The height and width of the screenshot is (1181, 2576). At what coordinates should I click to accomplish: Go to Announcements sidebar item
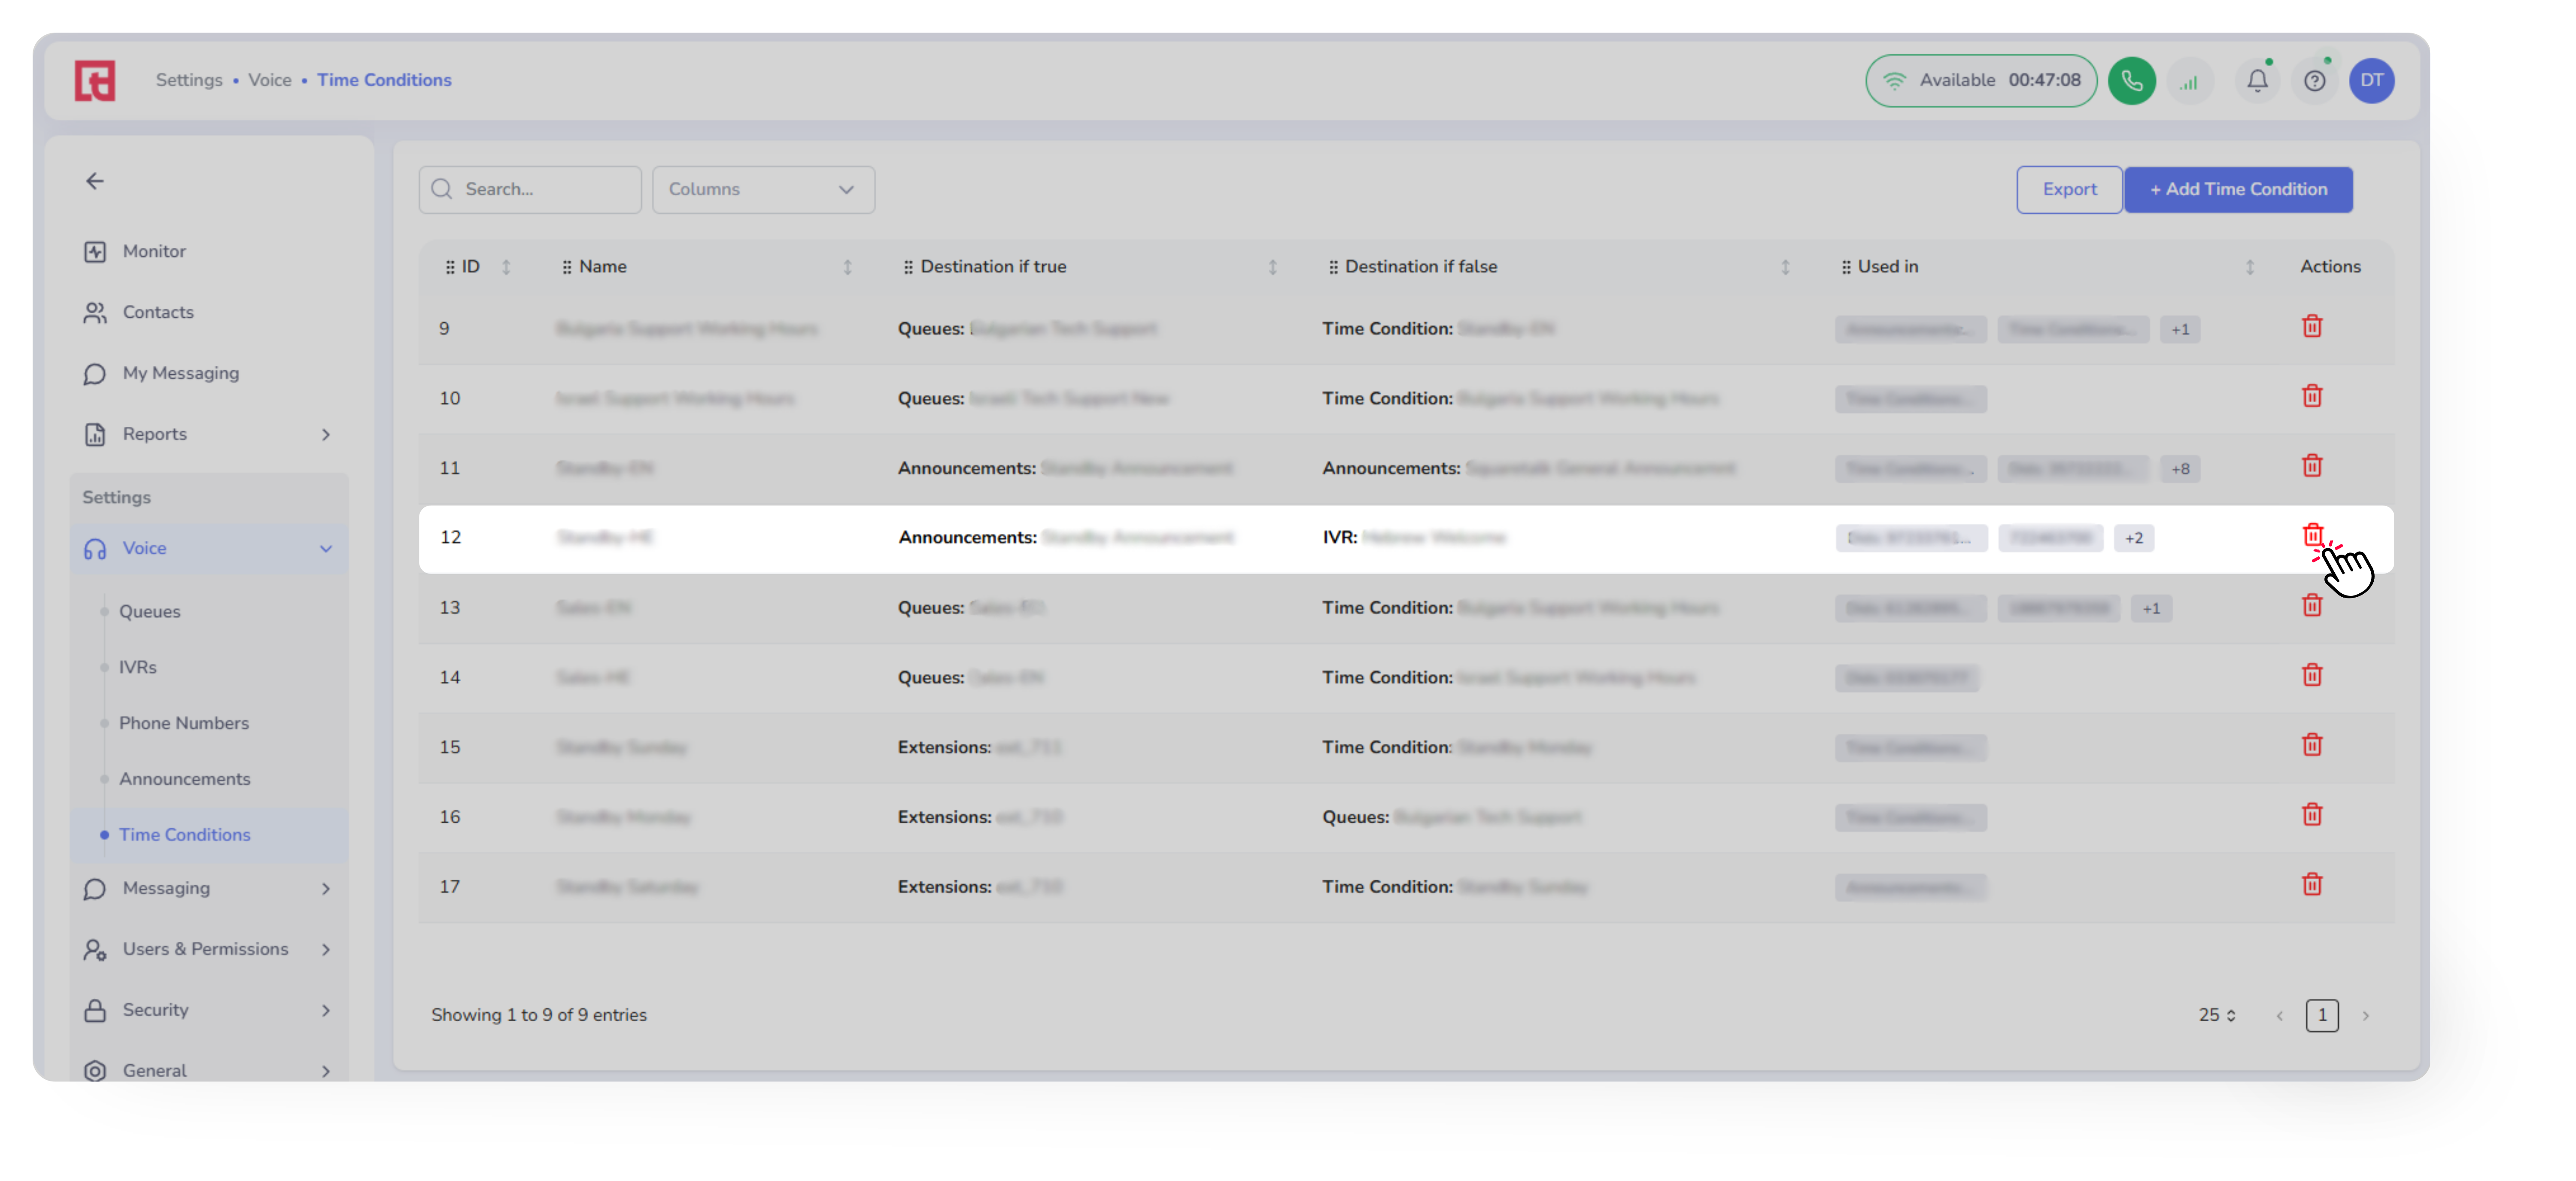184,779
